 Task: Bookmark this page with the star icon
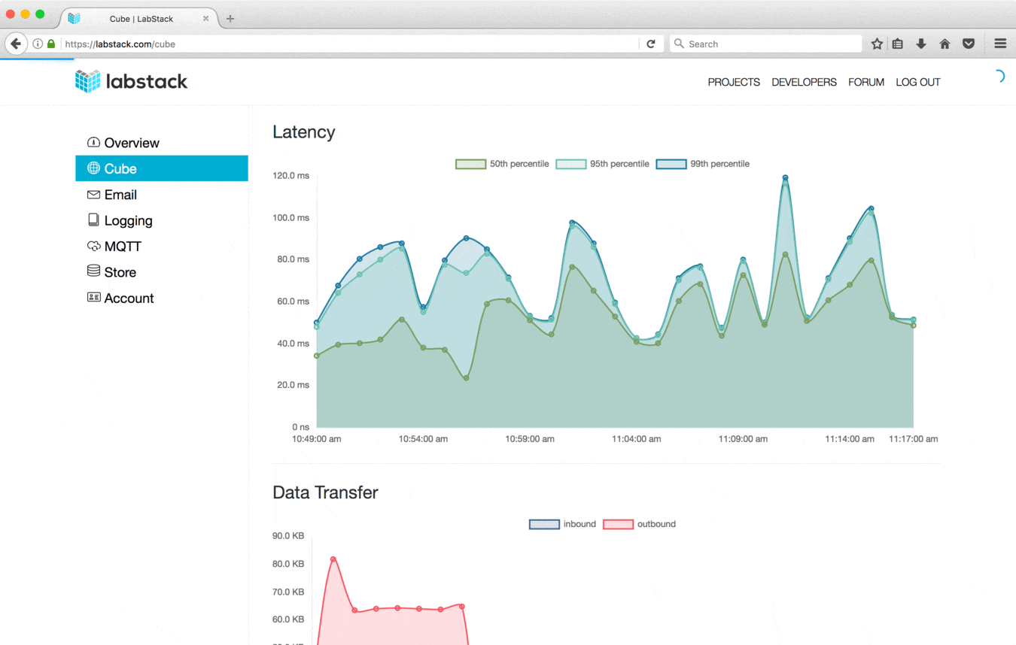click(877, 44)
